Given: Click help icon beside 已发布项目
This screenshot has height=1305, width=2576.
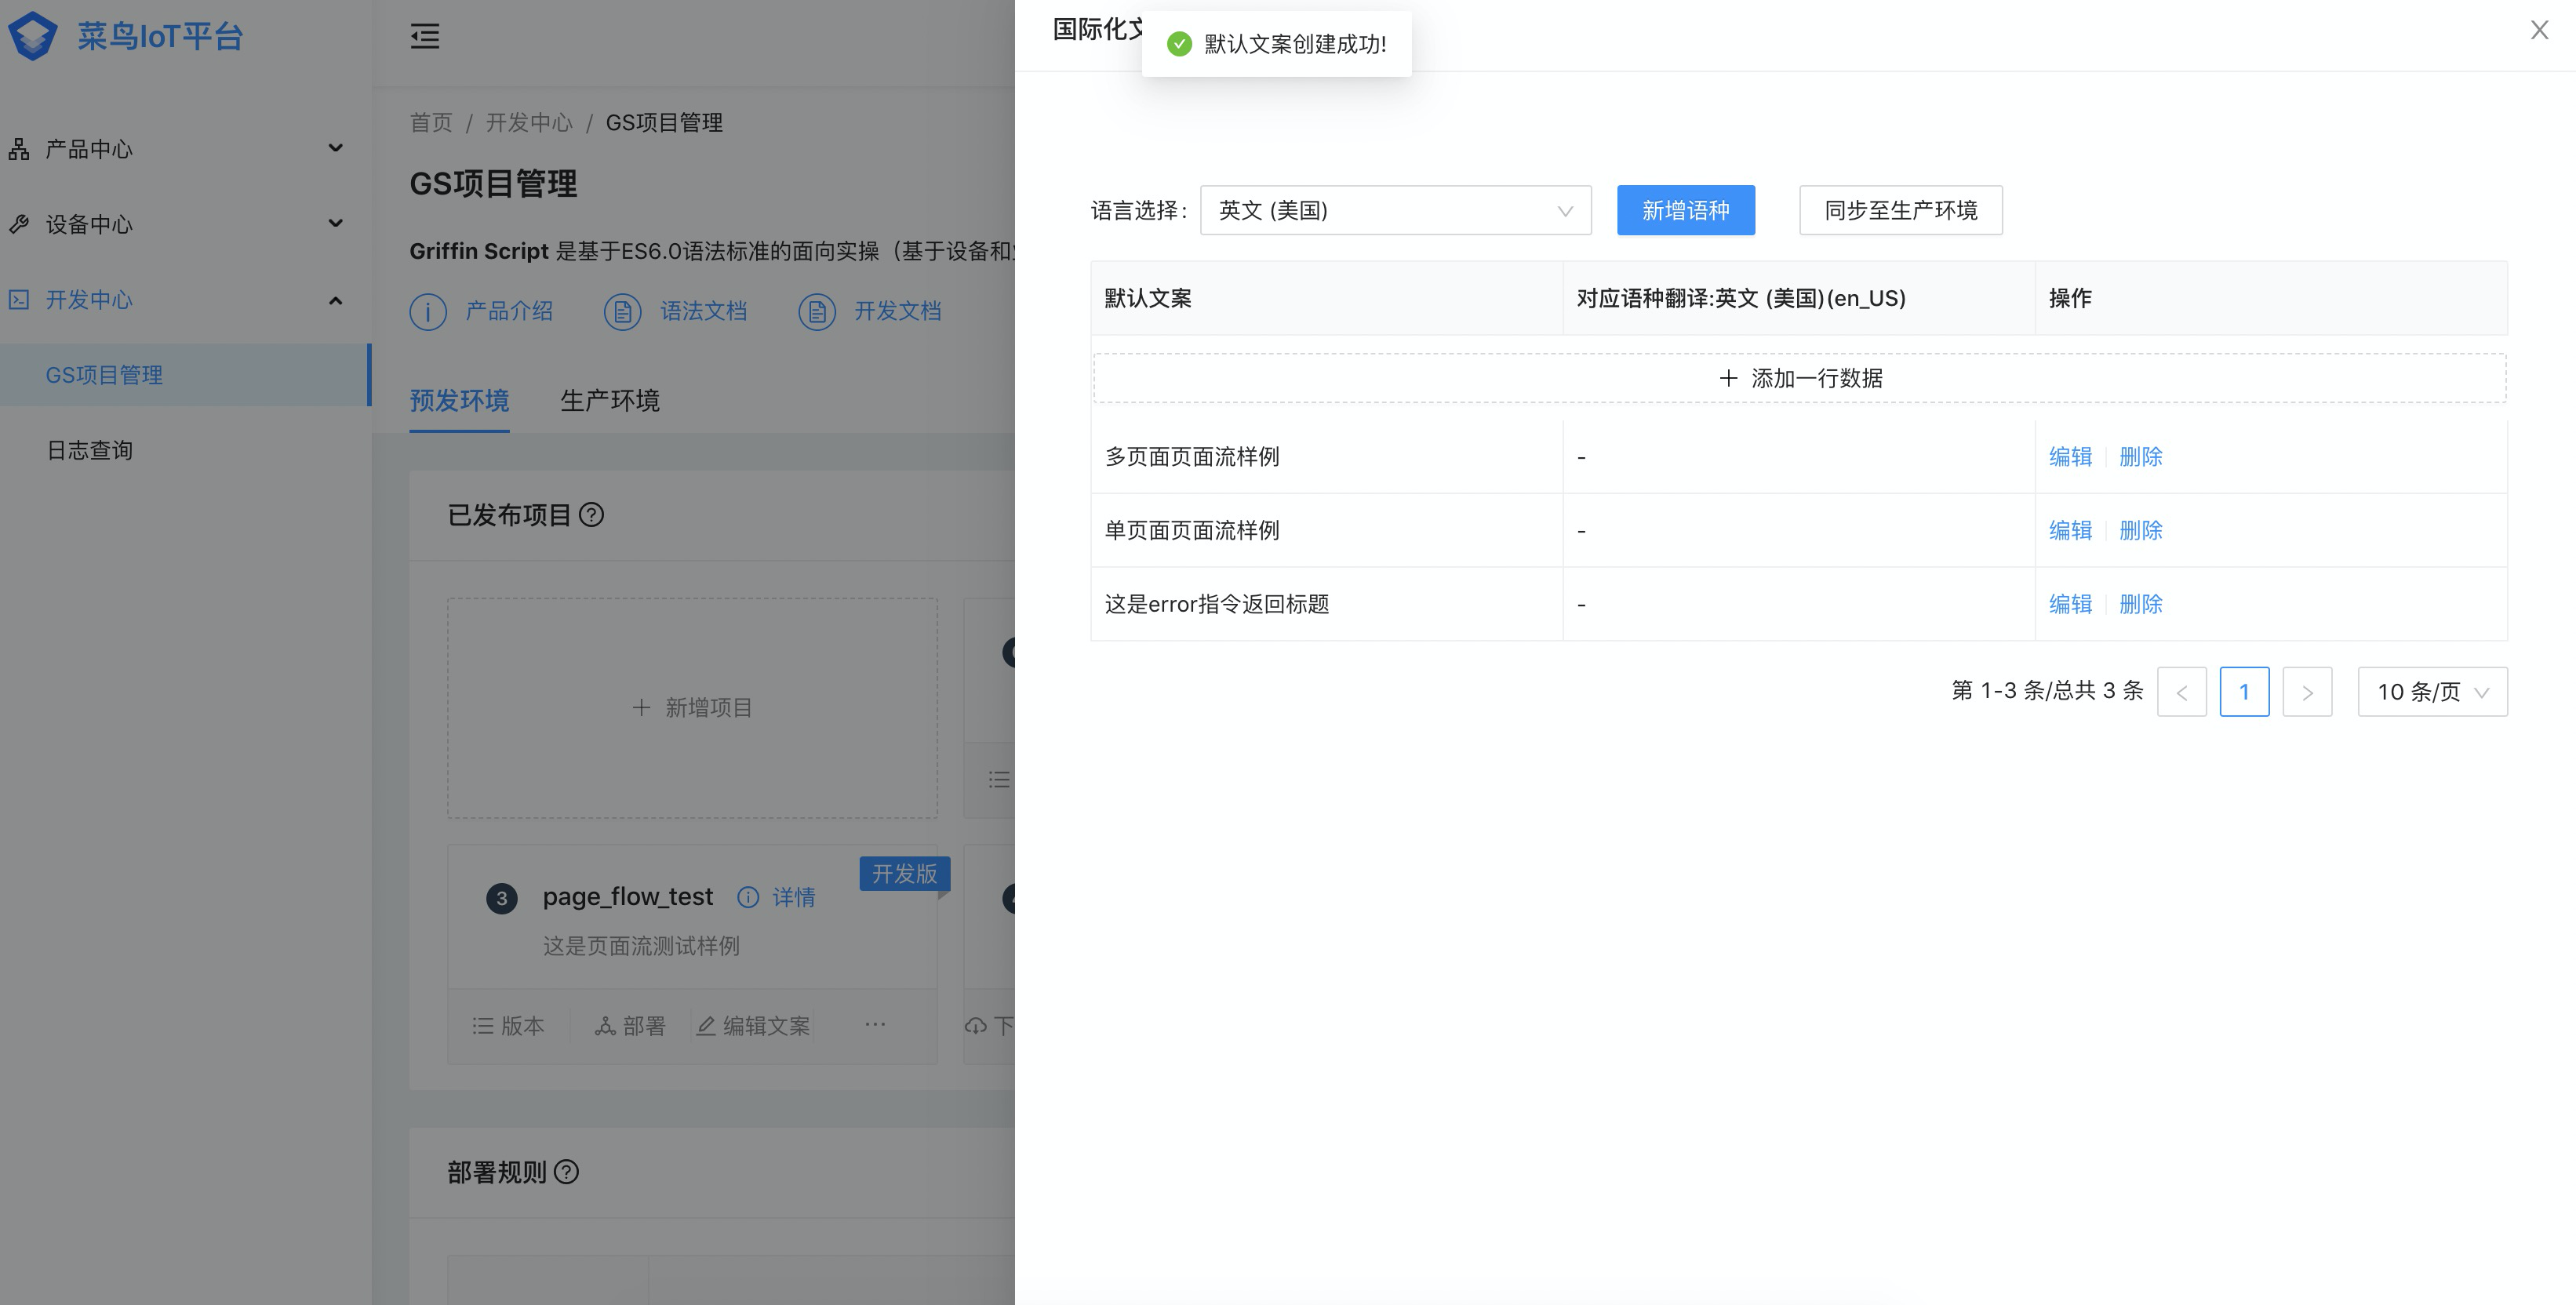Looking at the screenshot, I should [591, 515].
